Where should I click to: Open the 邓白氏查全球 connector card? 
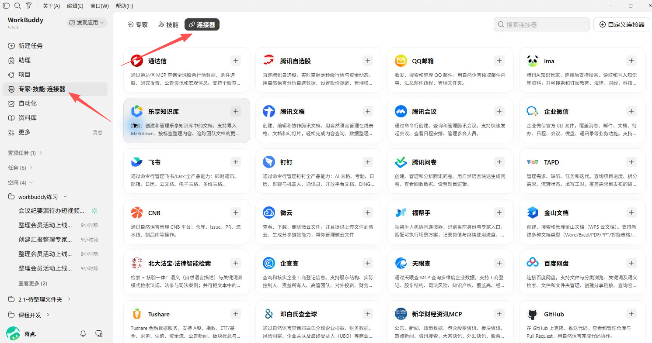[318, 322]
